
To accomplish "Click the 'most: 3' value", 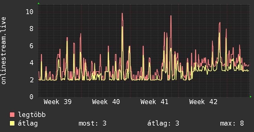I will click(x=92, y=123).
